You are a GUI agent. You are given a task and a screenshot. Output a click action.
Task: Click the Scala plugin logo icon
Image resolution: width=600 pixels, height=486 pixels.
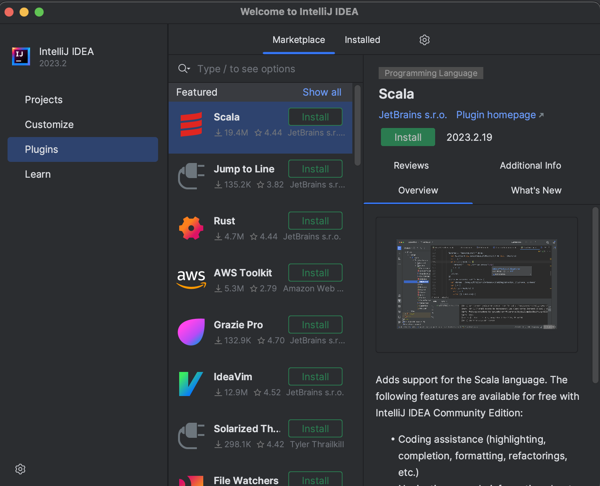point(191,125)
